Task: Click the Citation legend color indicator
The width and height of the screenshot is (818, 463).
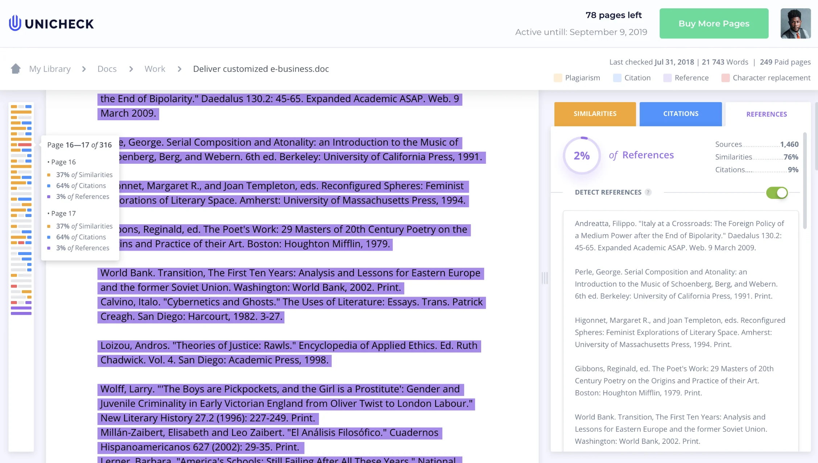Action: [617, 78]
